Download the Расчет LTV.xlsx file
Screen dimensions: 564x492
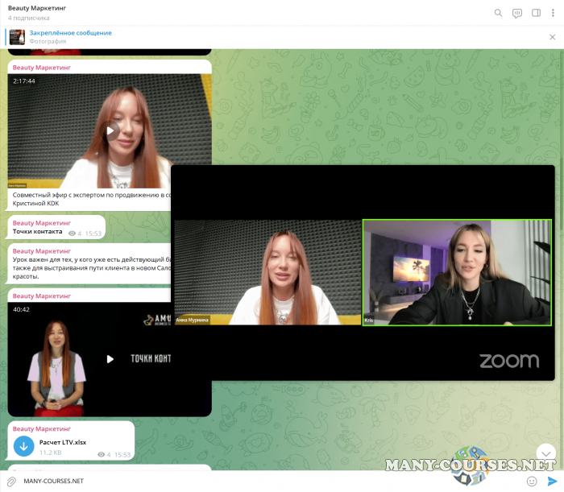(x=23, y=446)
